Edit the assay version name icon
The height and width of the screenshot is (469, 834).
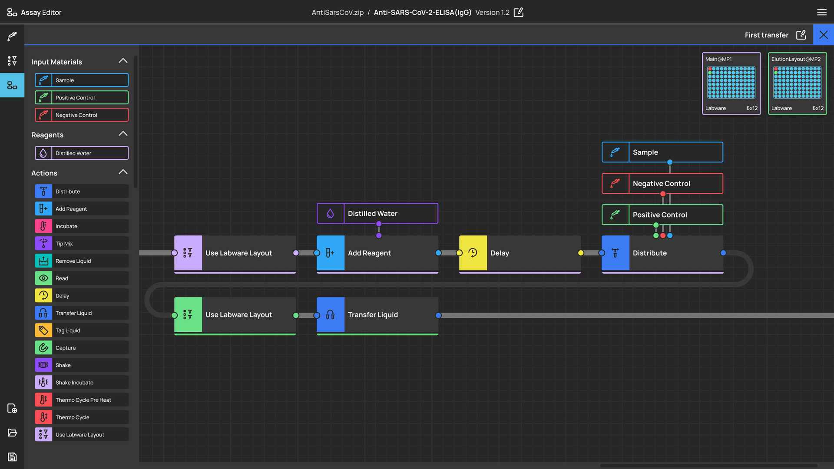[519, 12]
